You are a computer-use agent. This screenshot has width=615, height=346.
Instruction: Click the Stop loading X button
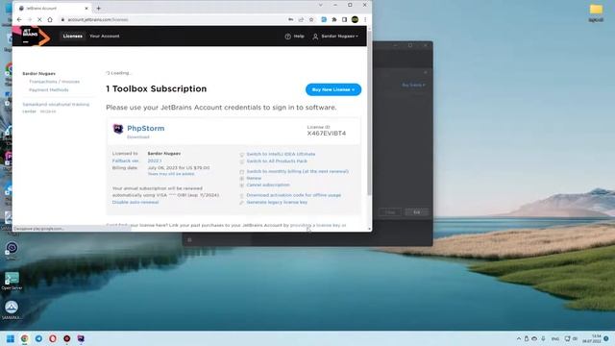click(x=39, y=19)
